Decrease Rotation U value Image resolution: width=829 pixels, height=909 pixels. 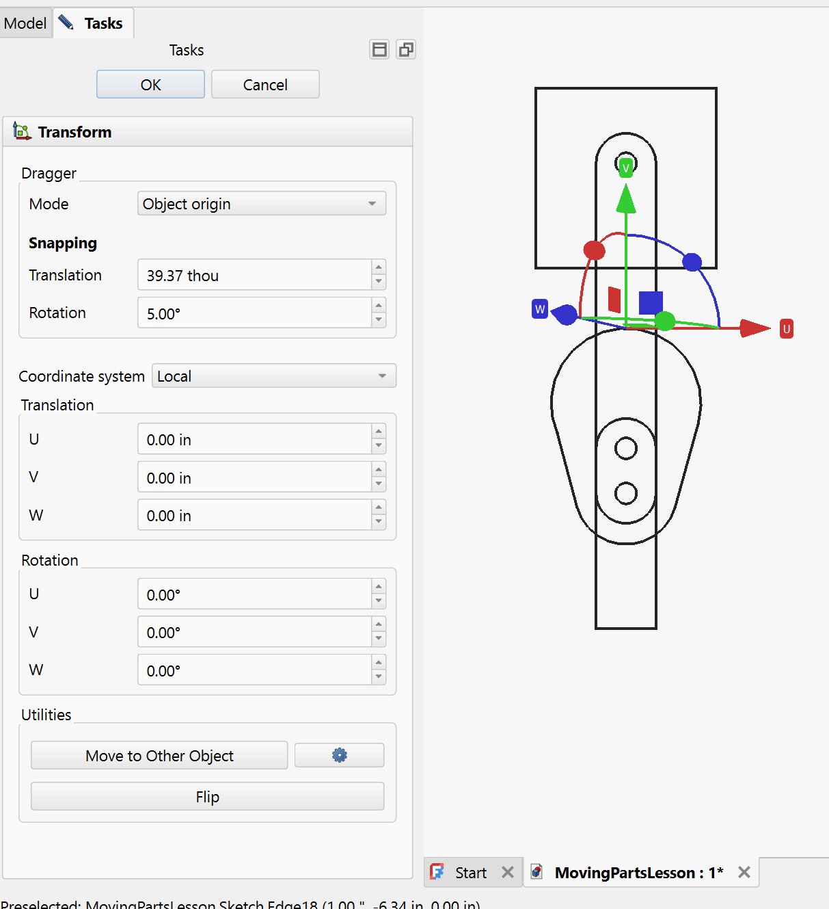379,602
